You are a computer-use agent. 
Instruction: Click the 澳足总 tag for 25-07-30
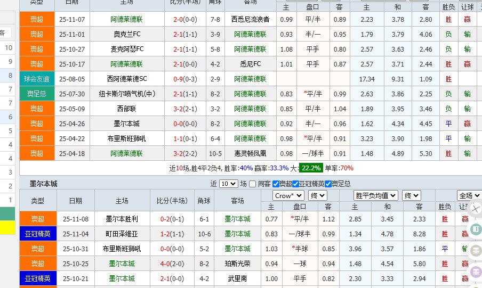coord(37,94)
